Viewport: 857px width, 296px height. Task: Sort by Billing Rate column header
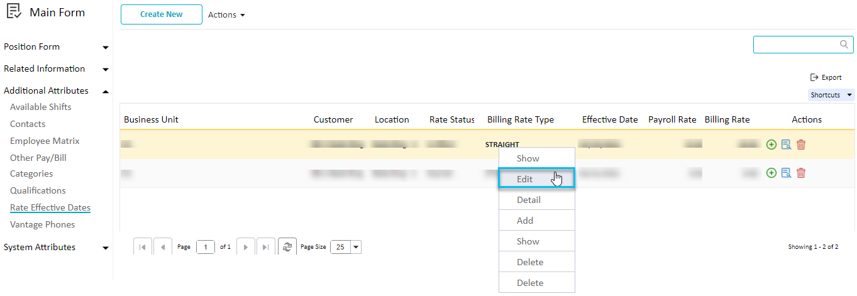[727, 119]
